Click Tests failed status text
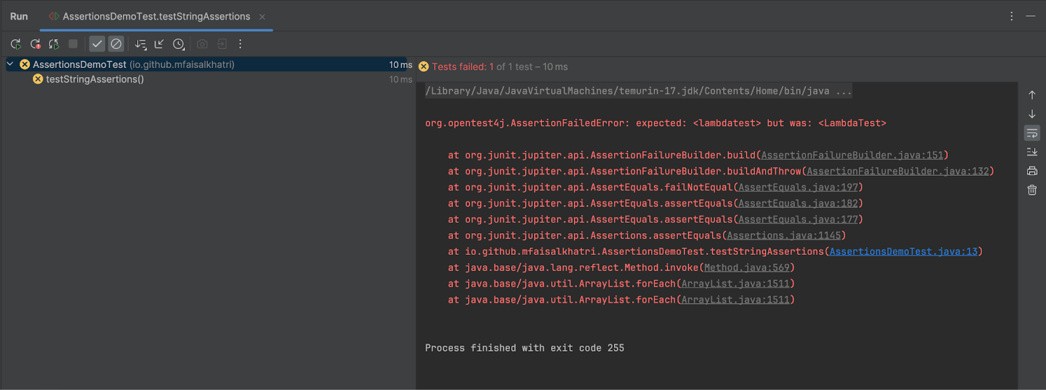The width and height of the screenshot is (1046, 390). point(499,67)
